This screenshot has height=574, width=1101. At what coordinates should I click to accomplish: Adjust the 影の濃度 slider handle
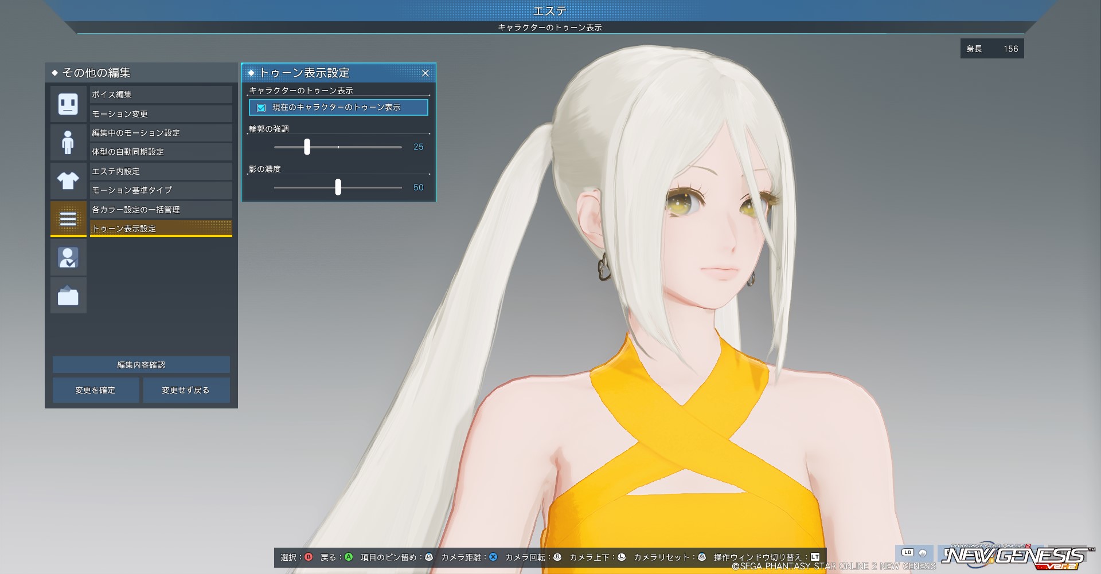click(x=338, y=187)
